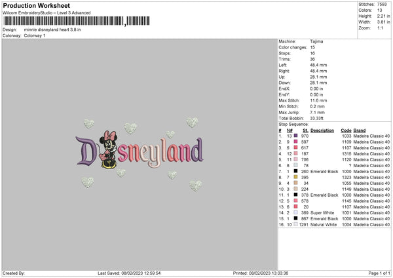Click the Stitches value 7593
The width and height of the screenshot is (393, 278).
pos(382,5)
